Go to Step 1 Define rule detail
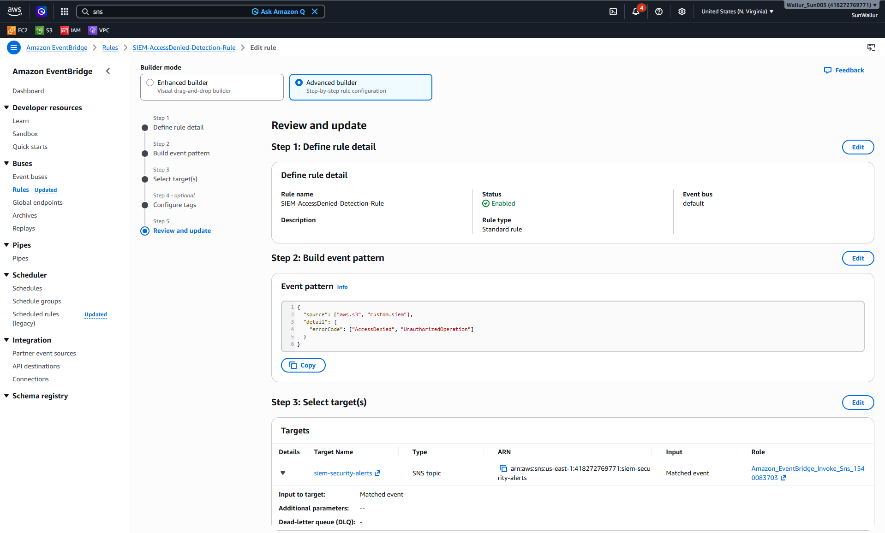This screenshot has width=885, height=533. coord(178,127)
